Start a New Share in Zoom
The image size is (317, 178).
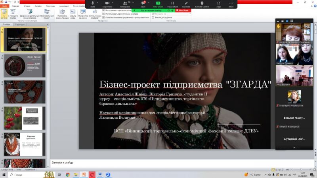pos(158,4)
